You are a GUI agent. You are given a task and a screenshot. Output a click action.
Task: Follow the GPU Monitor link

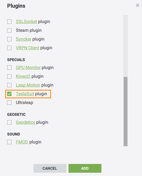(x=28, y=68)
